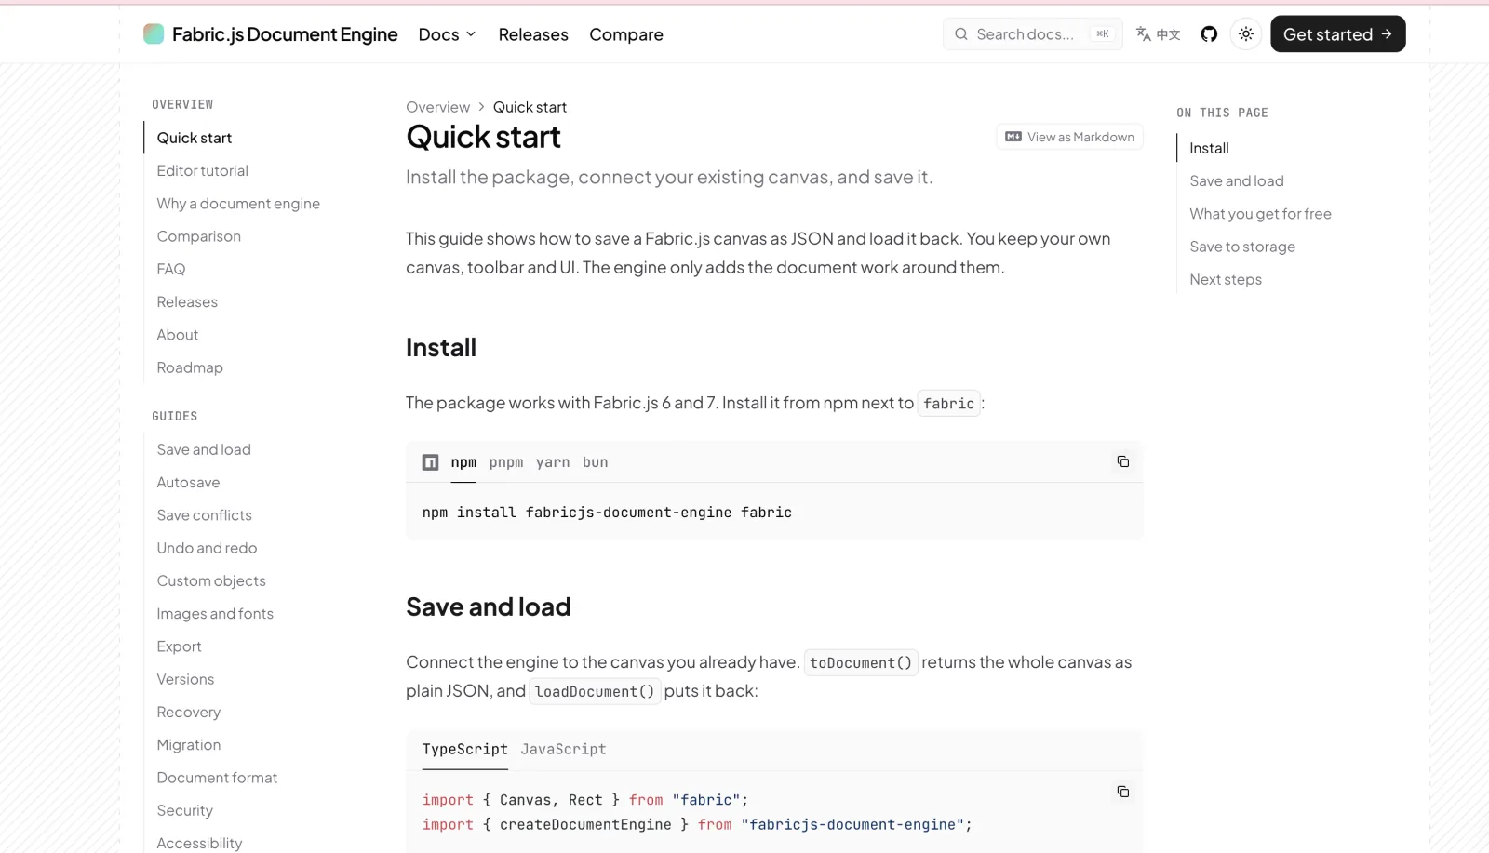Open the Accessibility guide

coord(199,843)
